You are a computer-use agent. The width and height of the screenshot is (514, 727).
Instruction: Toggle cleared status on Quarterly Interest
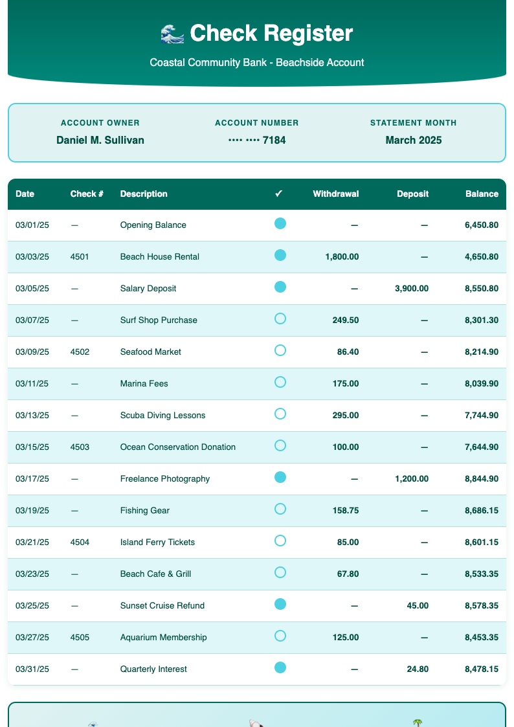[280, 667]
